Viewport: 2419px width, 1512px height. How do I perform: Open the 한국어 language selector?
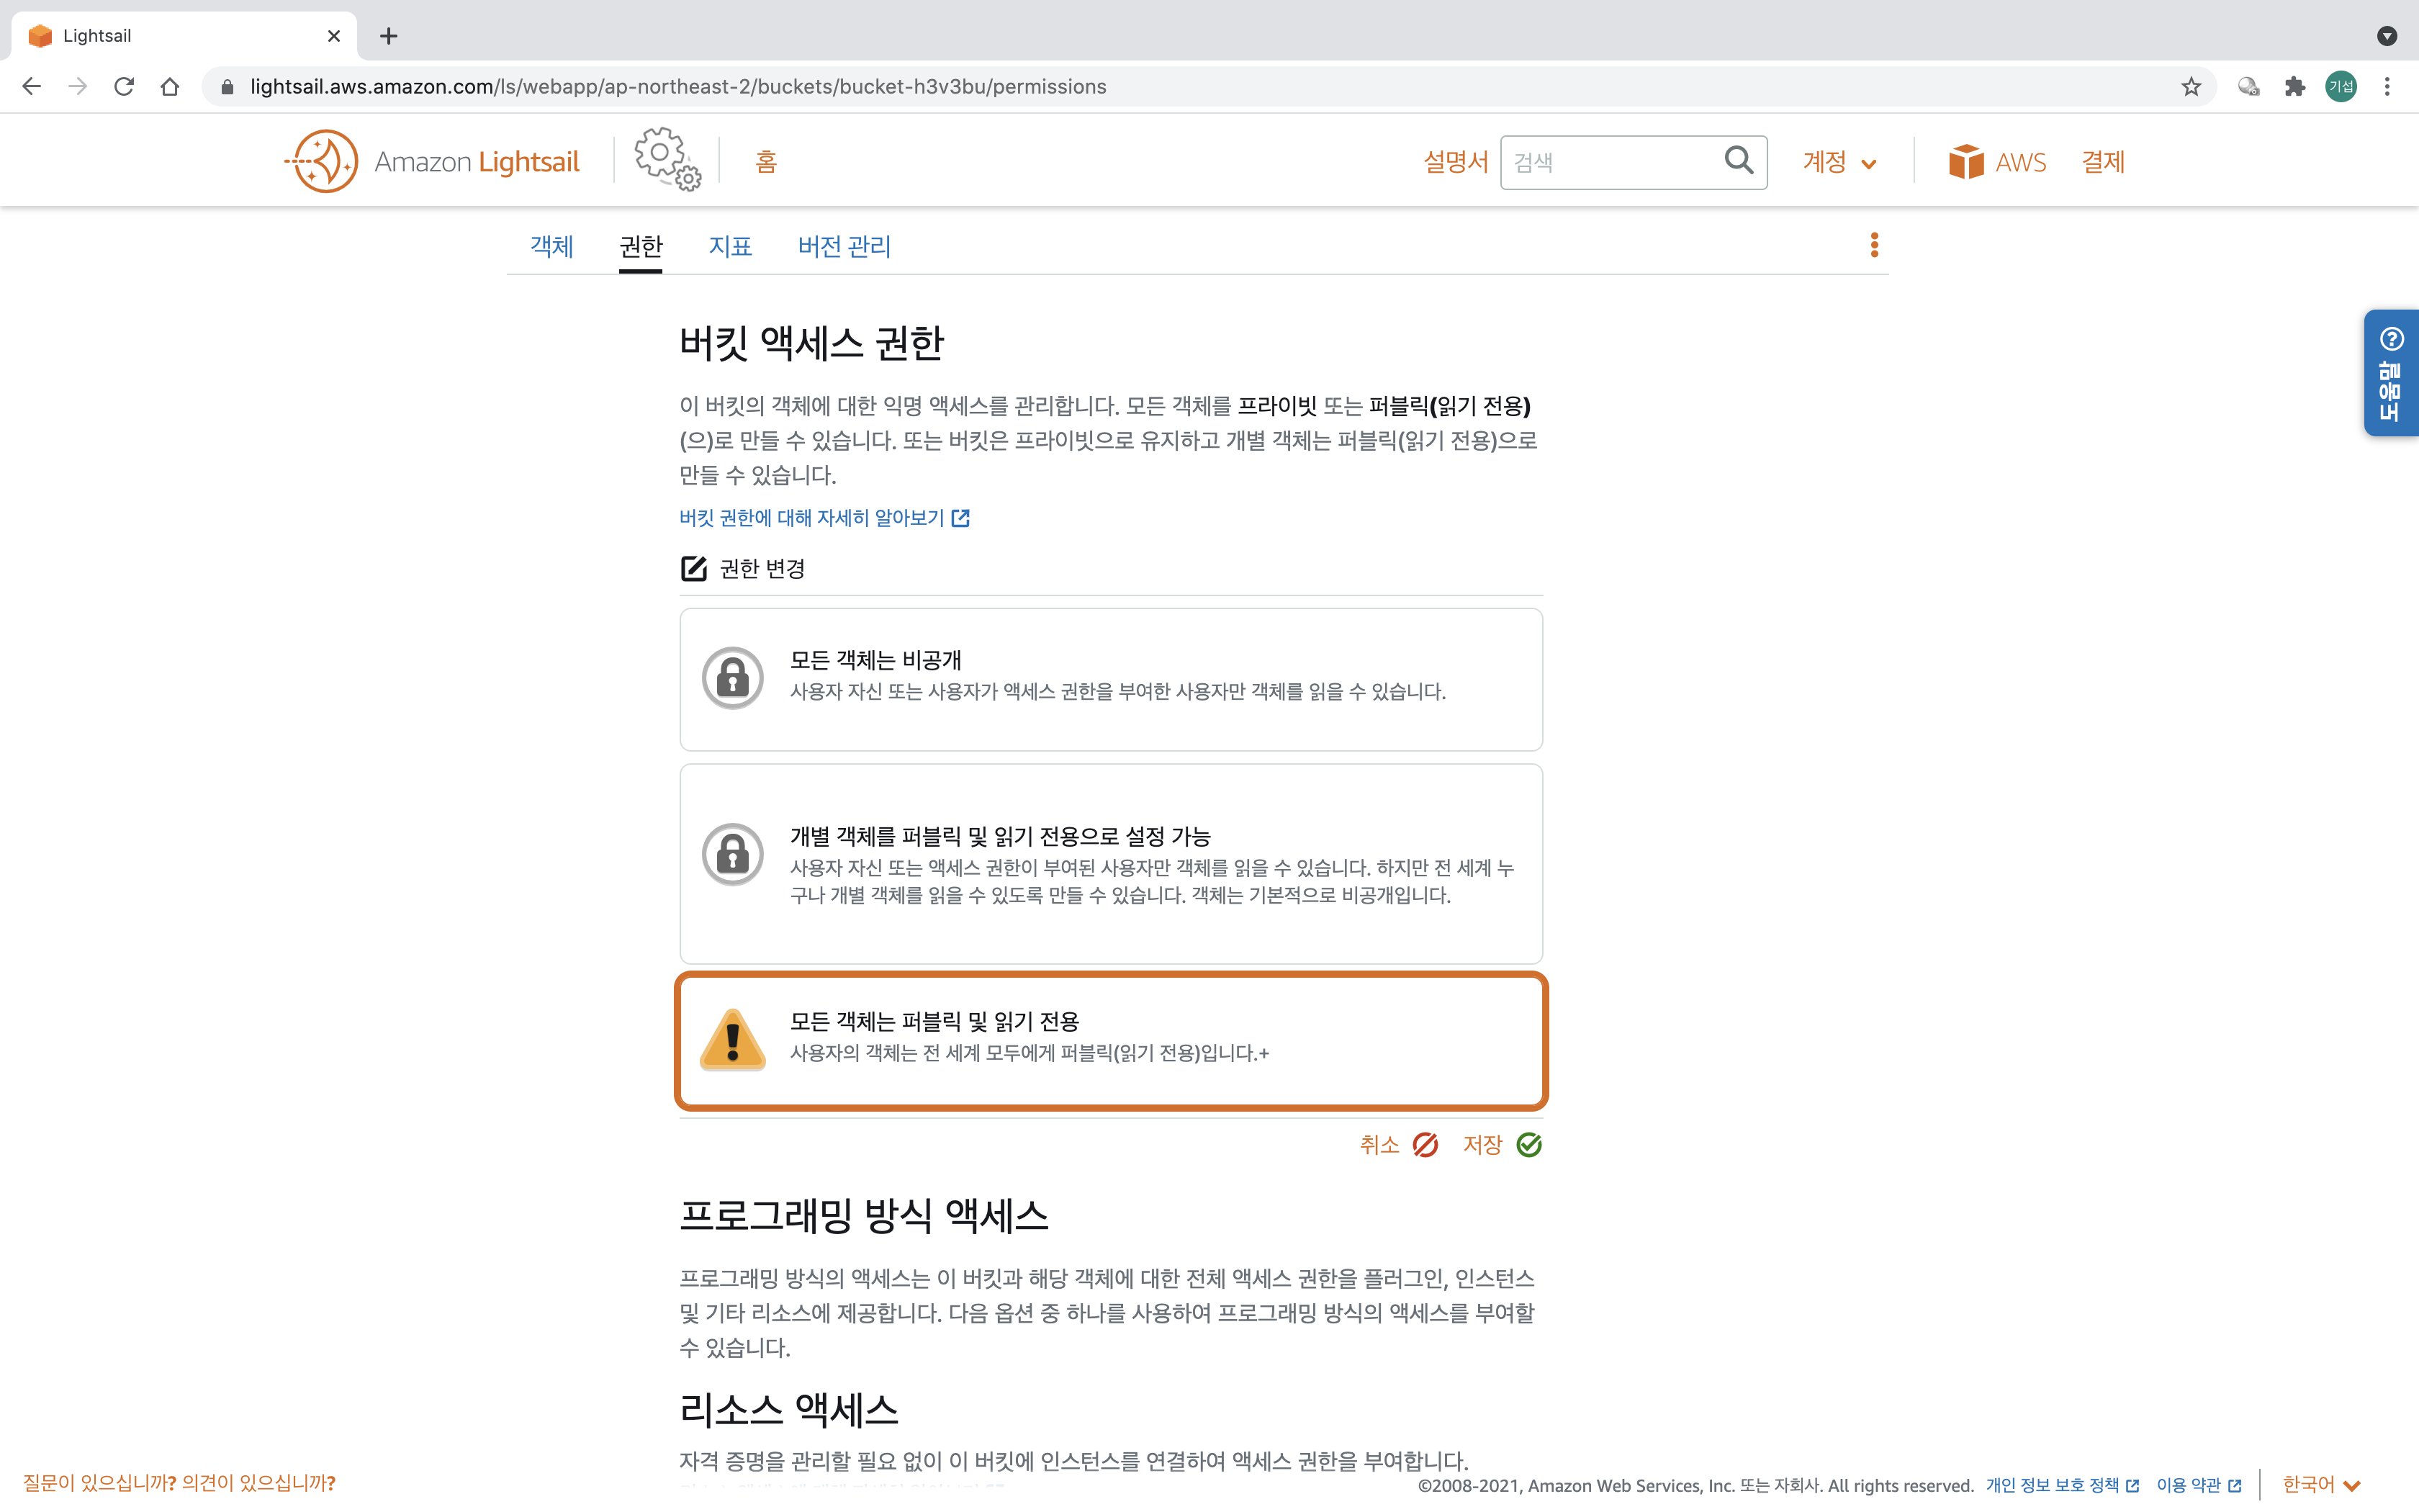tap(2320, 1484)
